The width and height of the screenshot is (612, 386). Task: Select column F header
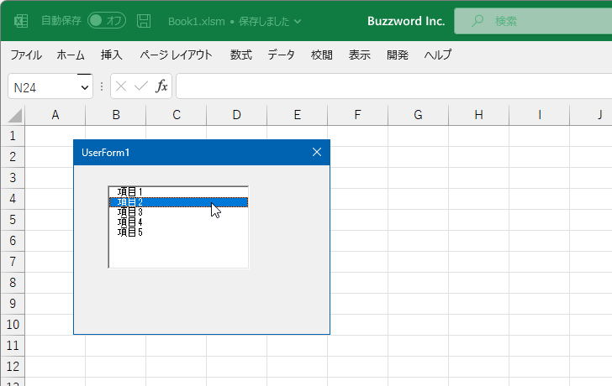[x=357, y=115]
